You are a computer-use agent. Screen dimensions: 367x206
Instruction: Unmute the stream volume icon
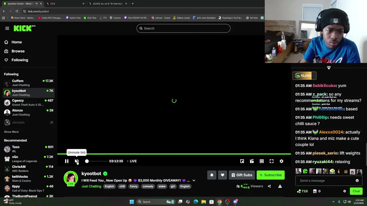click(77, 161)
